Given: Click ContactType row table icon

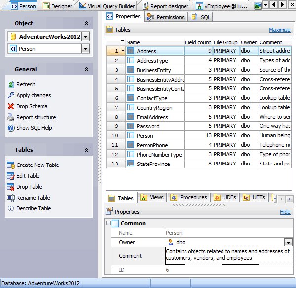Looking at the screenshot, I should coord(131,98).
